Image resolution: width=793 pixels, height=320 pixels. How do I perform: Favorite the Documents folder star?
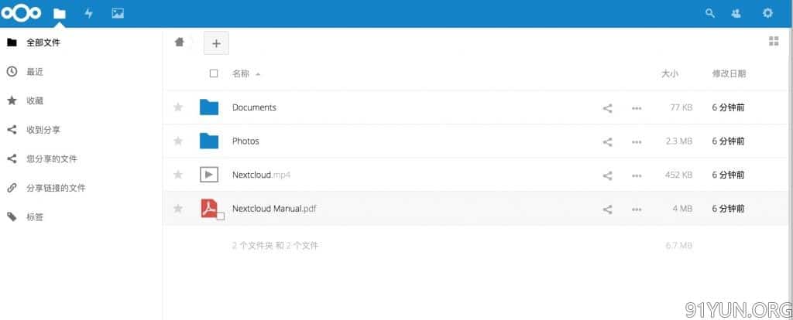click(x=178, y=107)
